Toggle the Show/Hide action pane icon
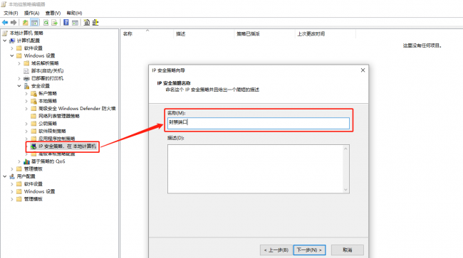Screen dimensions: 463x258 tap(75, 22)
